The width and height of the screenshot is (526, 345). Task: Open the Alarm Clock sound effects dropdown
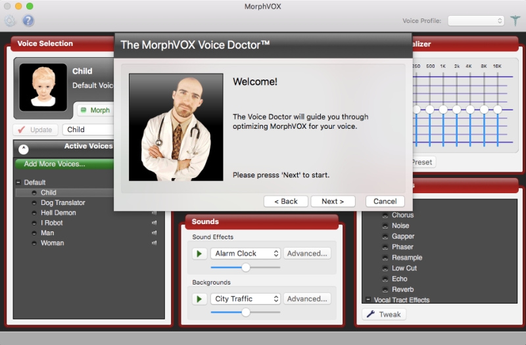tap(245, 254)
